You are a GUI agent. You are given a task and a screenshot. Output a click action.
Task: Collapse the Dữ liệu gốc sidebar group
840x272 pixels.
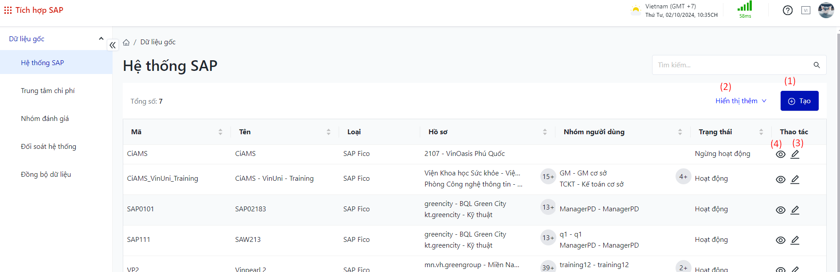101,39
